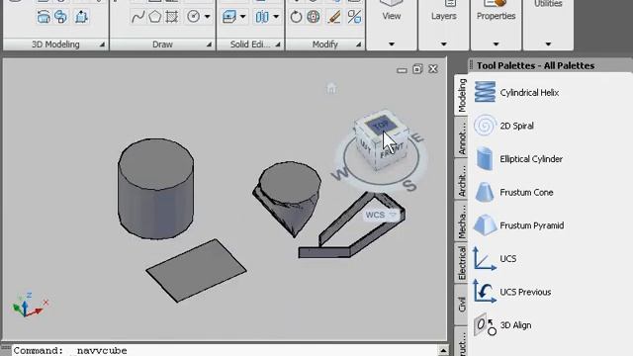Open the View panel dropdown

coord(392,44)
